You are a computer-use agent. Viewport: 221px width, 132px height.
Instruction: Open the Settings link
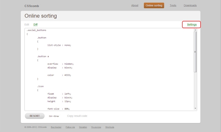coord(192,25)
